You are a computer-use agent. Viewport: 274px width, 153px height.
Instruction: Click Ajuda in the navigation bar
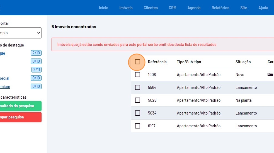263,8
